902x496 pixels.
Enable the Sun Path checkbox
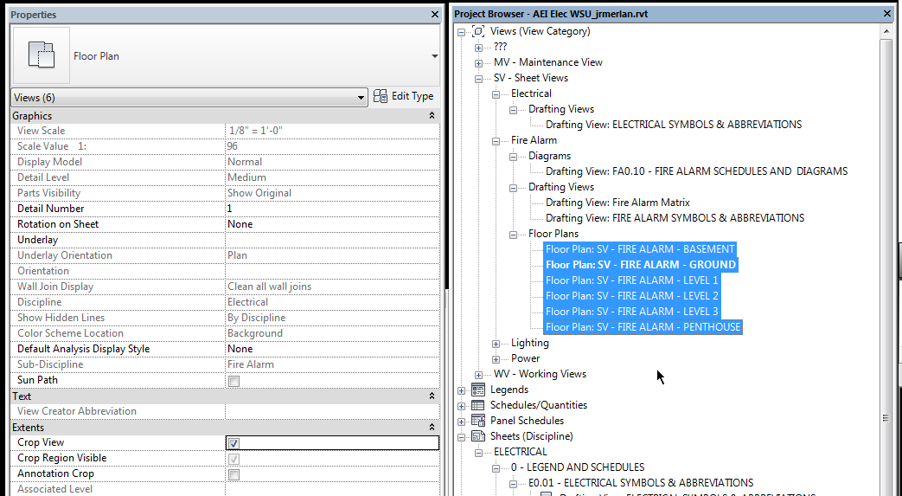click(x=233, y=381)
